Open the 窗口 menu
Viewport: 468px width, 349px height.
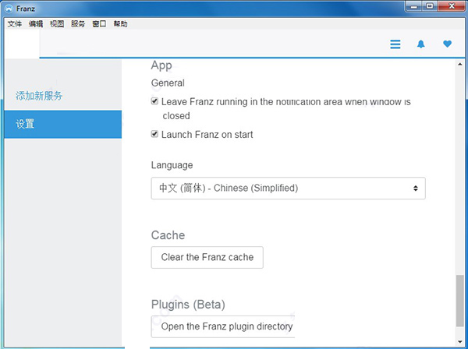pyautogui.click(x=99, y=24)
